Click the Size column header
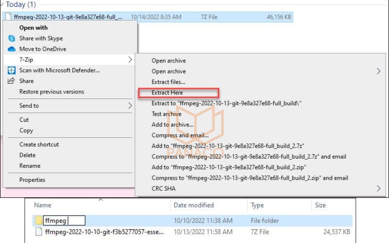The height and width of the screenshot is (243, 389). coord(320,205)
